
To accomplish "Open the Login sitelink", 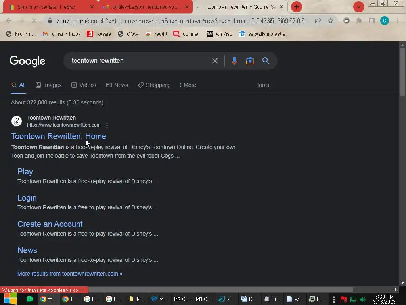I will [x=27, y=198].
